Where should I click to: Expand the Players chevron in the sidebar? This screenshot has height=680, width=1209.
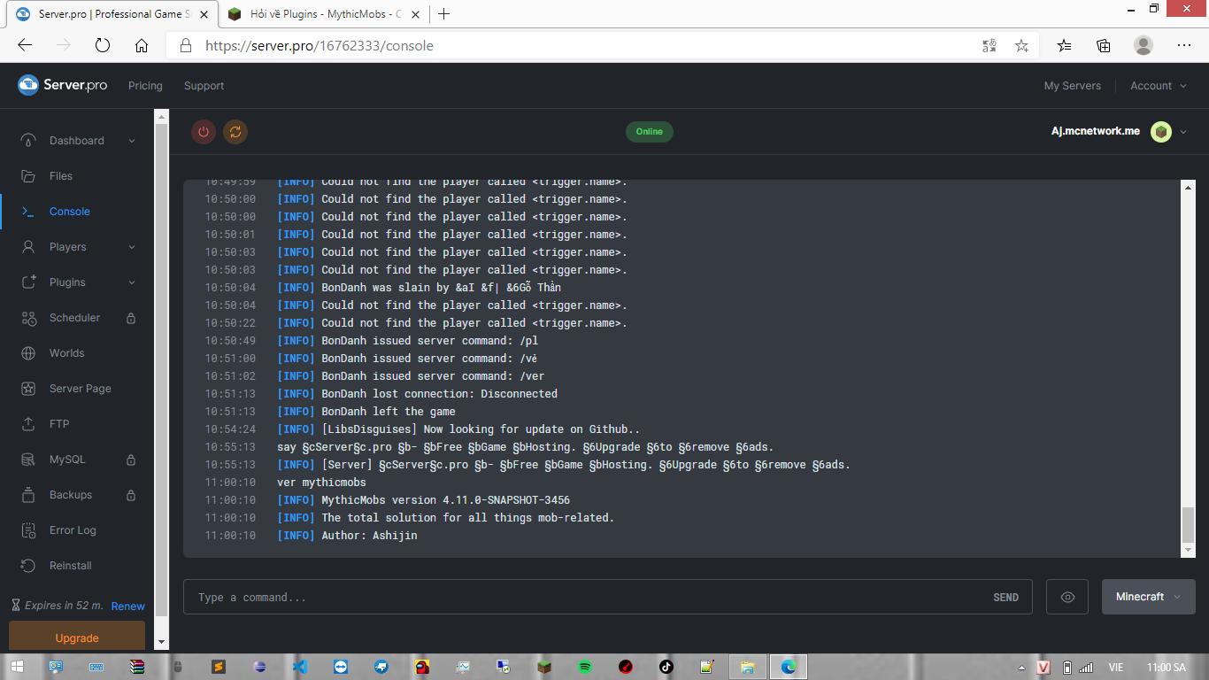132,247
